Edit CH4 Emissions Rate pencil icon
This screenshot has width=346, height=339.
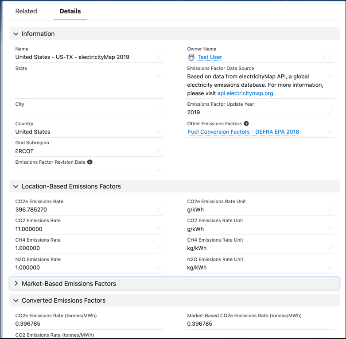159,248
